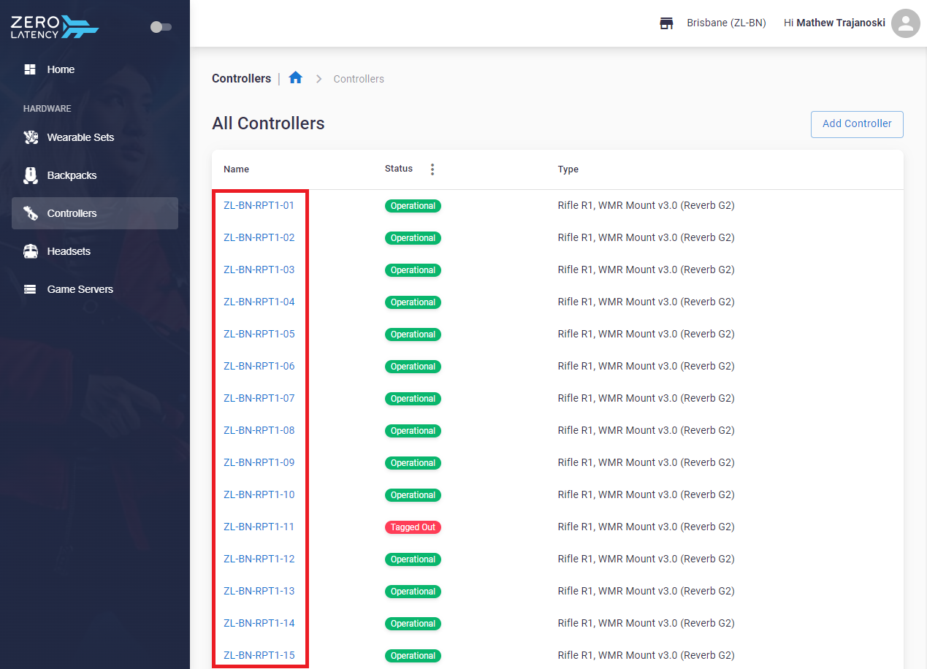This screenshot has height=669, width=927.
Task: Open controller ZL-BN-RPT1-14
Action: [259, 623]
